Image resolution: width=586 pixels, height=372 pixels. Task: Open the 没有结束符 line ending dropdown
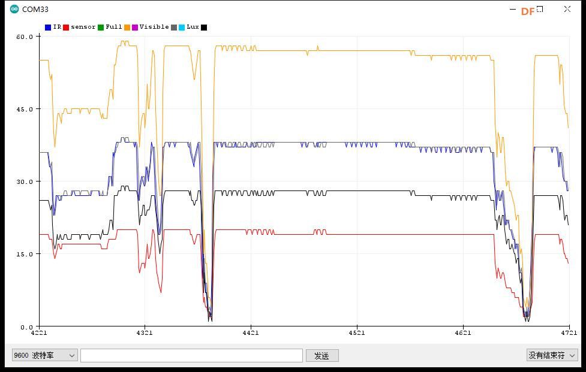[552, 355]
